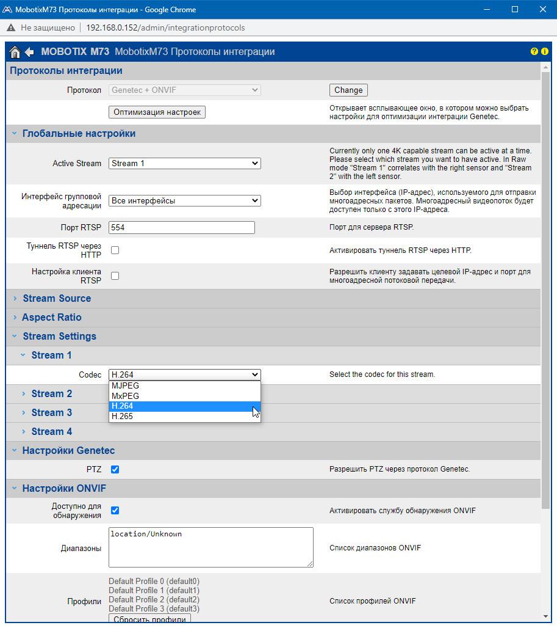Open the Active Stream dropdown
The image size is (557, 628).
coord(185,163)
